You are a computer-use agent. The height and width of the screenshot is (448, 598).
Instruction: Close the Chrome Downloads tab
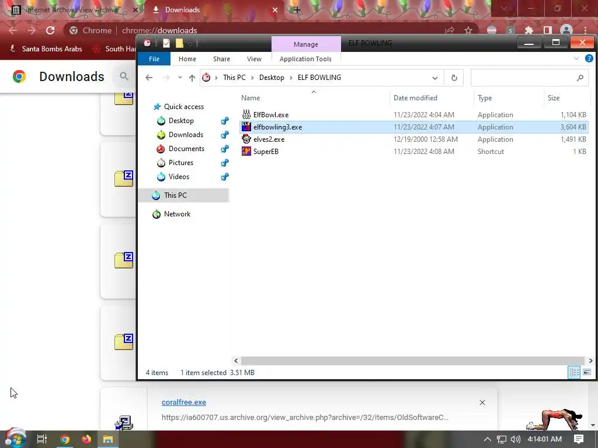point(275,10)
